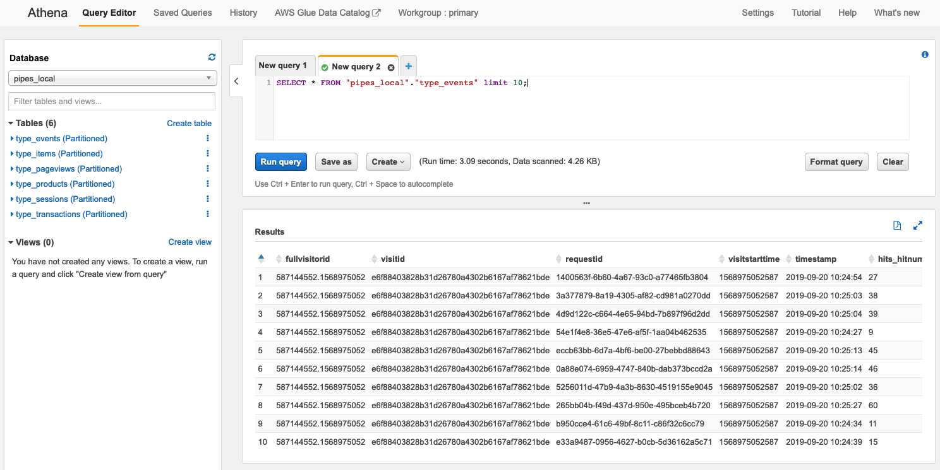Viewport: 940px width, 470px height.
Task: Download results file icon
Action: 897,226
